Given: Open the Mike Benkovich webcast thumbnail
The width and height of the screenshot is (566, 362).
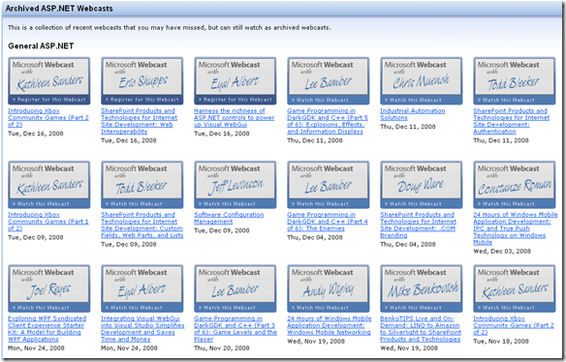Looking at the screenshot, I should [x=422, y=288].
